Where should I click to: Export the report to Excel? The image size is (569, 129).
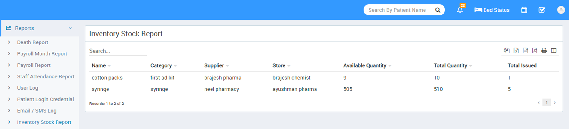(516, 50)
